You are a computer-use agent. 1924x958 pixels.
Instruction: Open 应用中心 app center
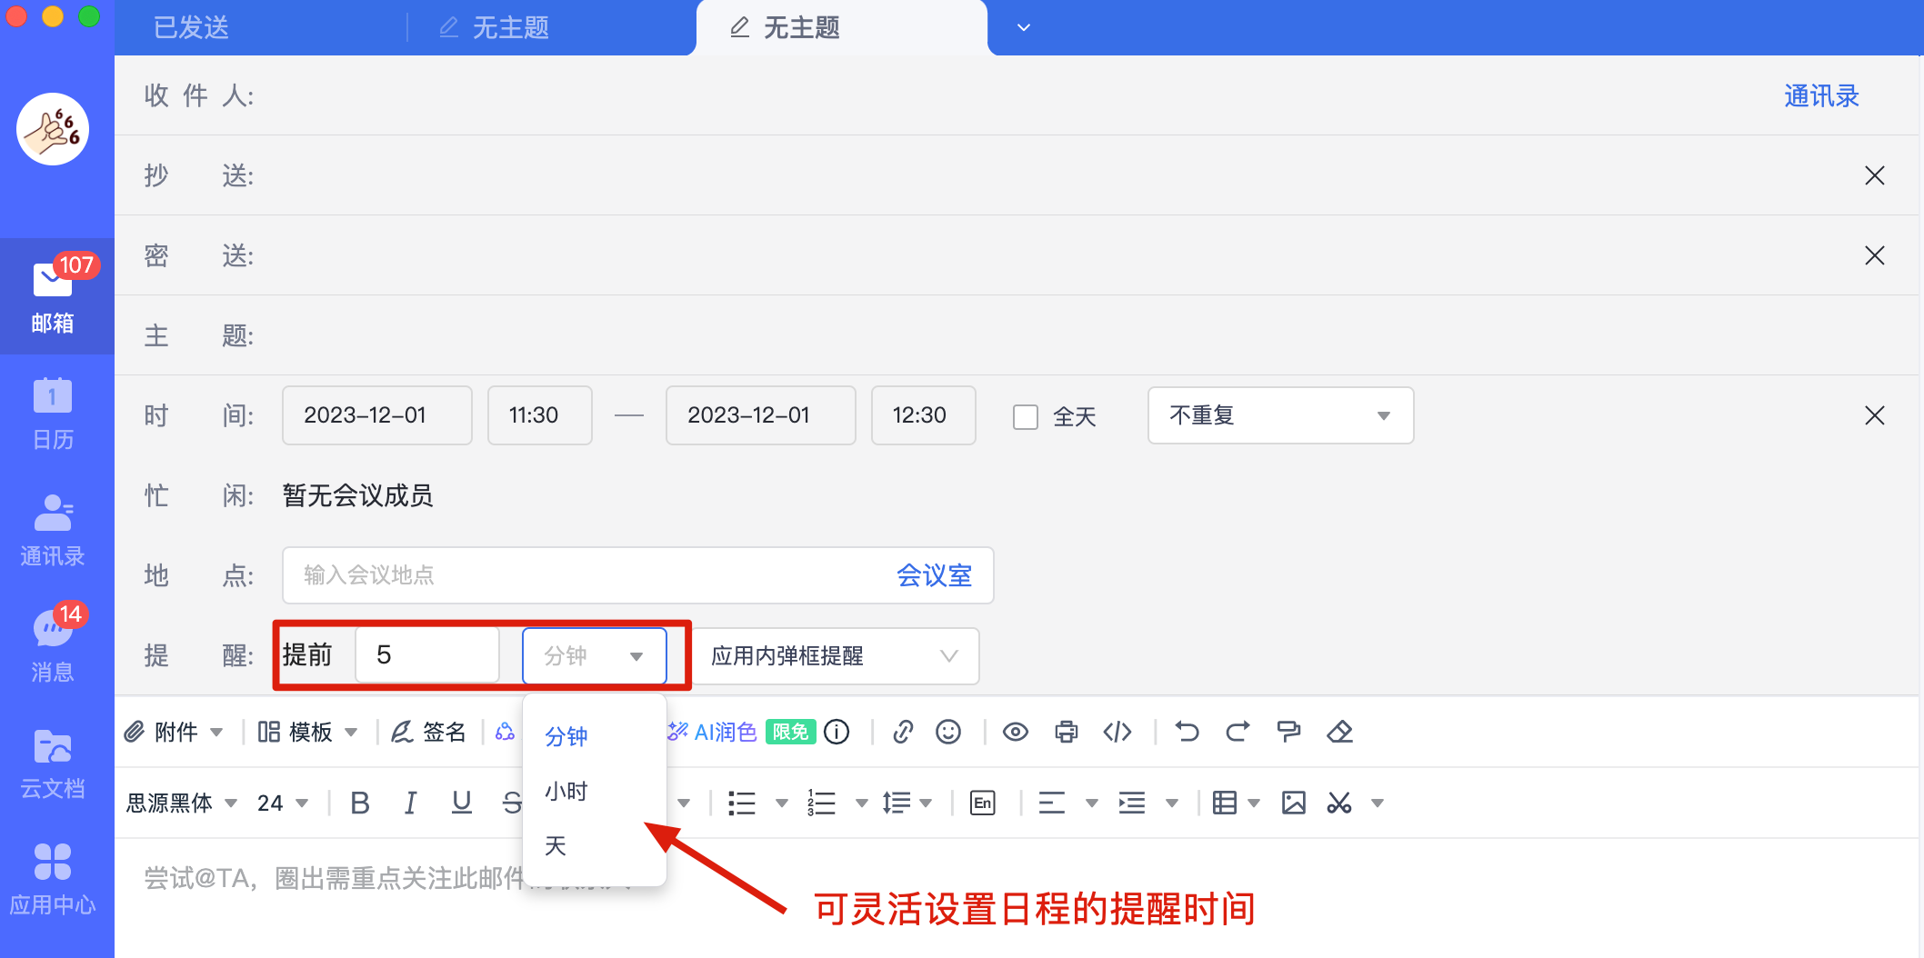tap(53, 880)
